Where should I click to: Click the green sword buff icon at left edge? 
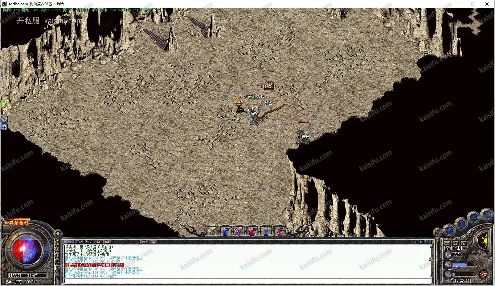(x=4, y=104)
